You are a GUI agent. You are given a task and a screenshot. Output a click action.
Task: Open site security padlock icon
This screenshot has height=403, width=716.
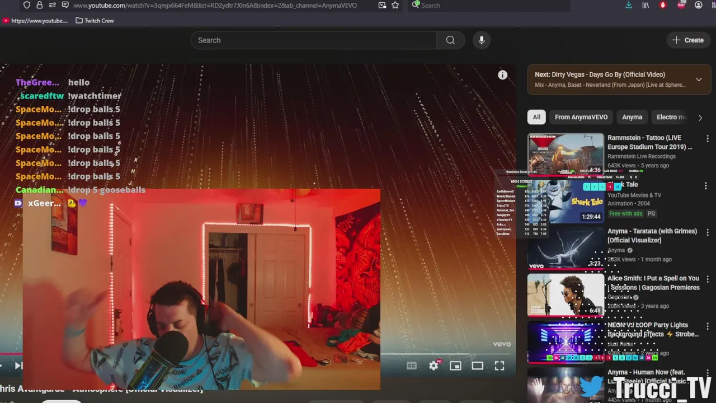click(x=39, y=5)
